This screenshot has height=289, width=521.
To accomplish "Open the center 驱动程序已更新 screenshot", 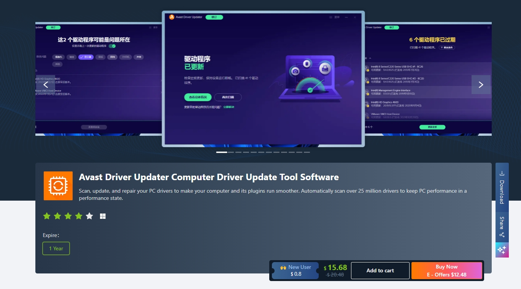I will coord(263,79).
